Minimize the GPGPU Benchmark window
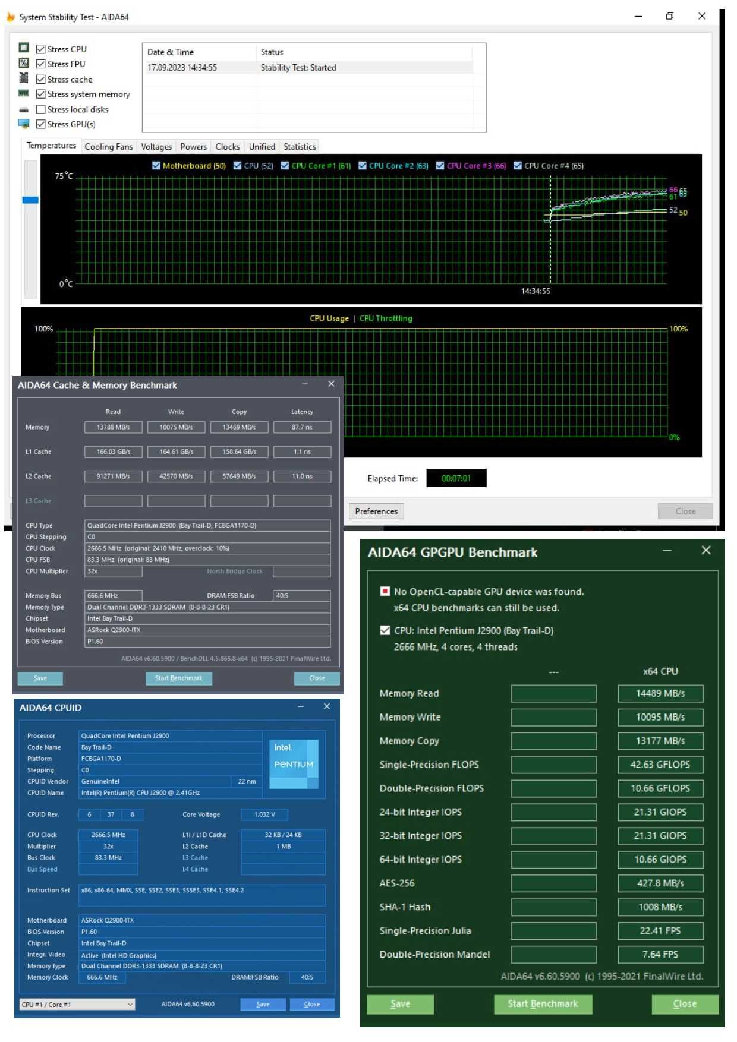Image resolution: width=737 pixels, height=1042 pixels. [667, 551]
